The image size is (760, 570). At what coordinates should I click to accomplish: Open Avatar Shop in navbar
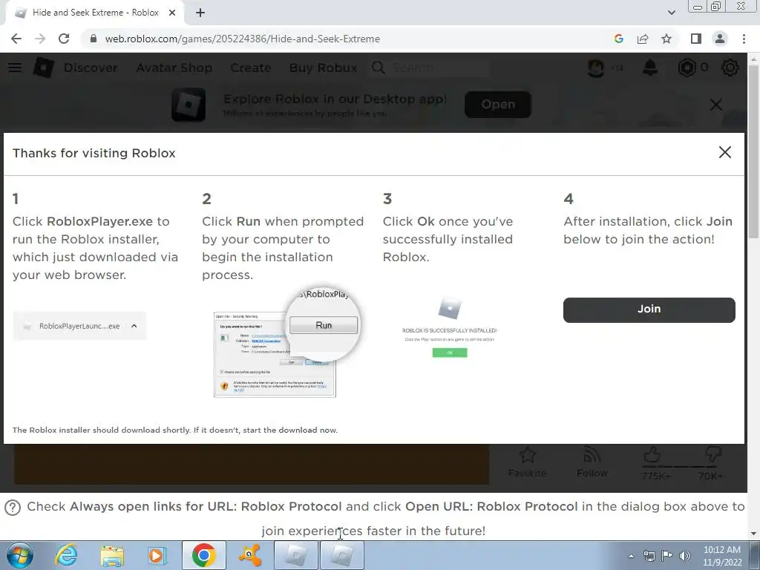pyautogui.click(x=174, y=68)
